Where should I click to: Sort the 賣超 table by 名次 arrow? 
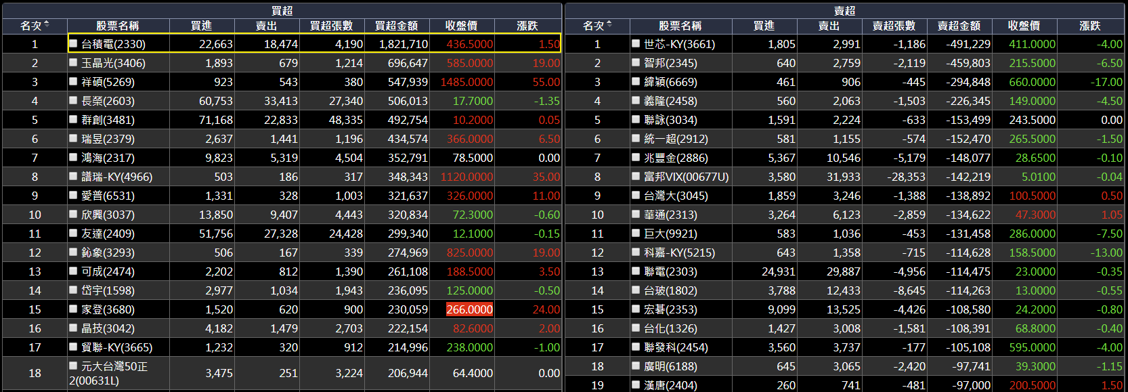click(609, 24)
